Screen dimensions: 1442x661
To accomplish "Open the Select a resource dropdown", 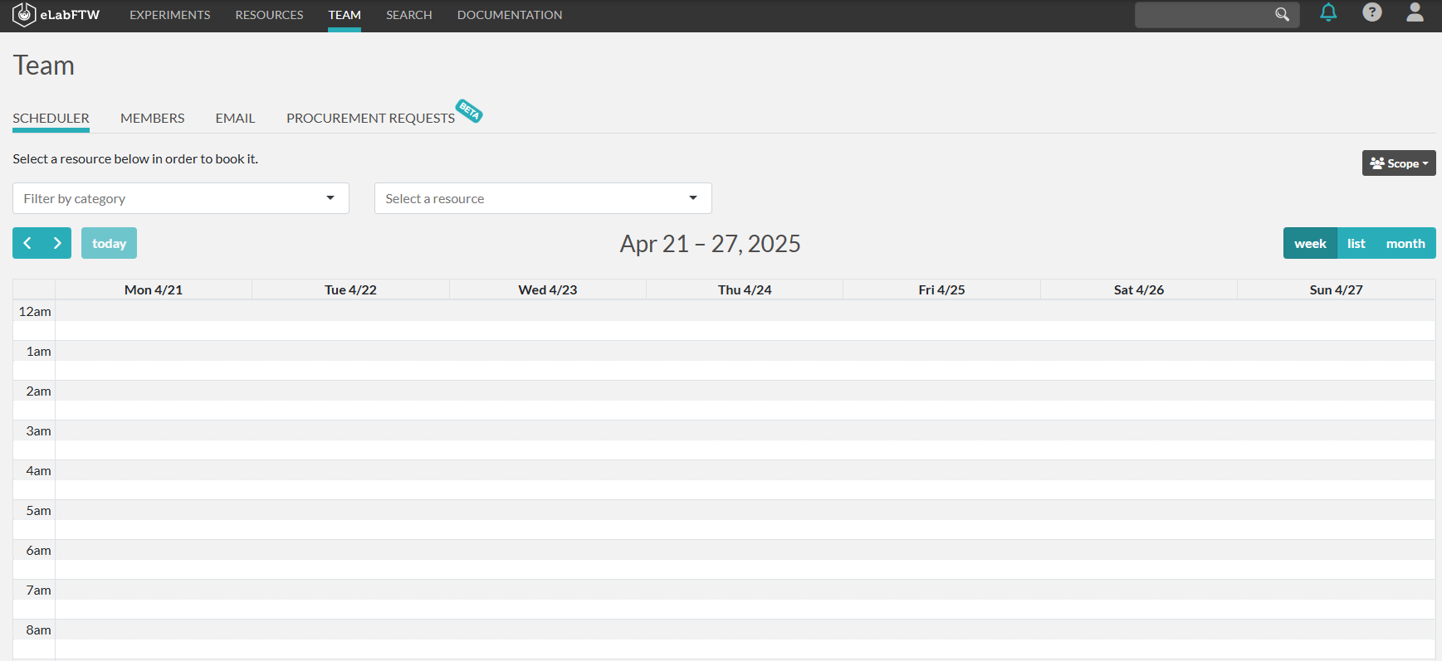I will pyautogui.click(x=543, y=198).
